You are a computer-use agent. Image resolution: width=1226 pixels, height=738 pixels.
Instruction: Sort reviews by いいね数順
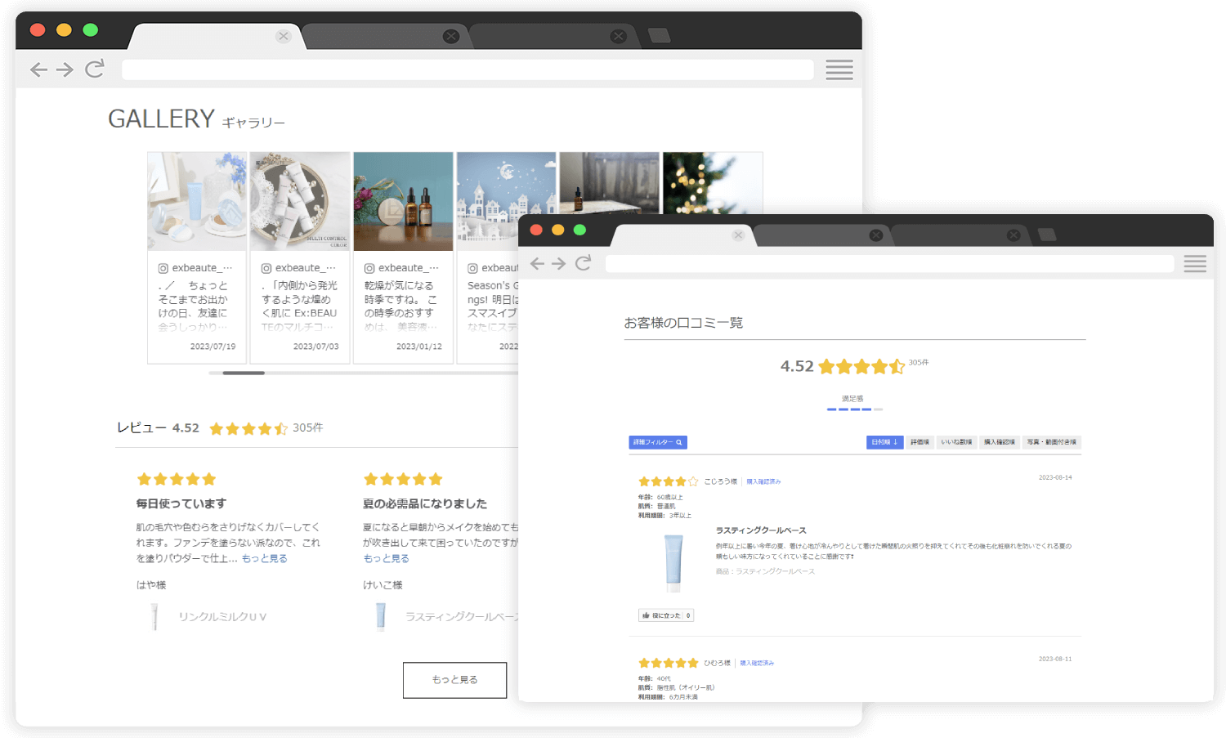tap(956, 442)
